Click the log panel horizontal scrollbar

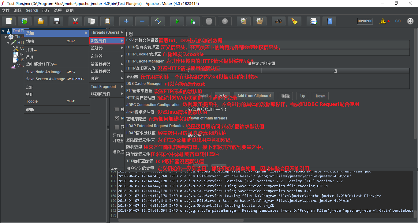(x=181, y=220)
